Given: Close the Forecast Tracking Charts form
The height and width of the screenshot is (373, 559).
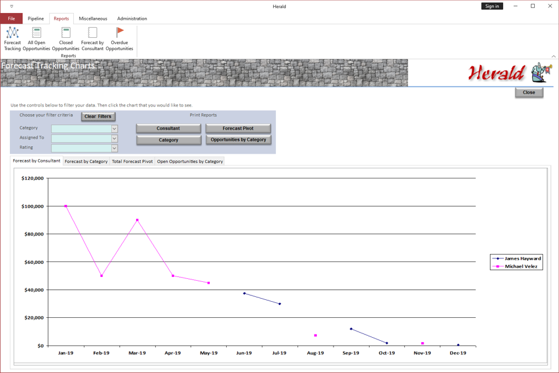Looking at the screenshot, I should pyautogui.click(x=529, y=92).
